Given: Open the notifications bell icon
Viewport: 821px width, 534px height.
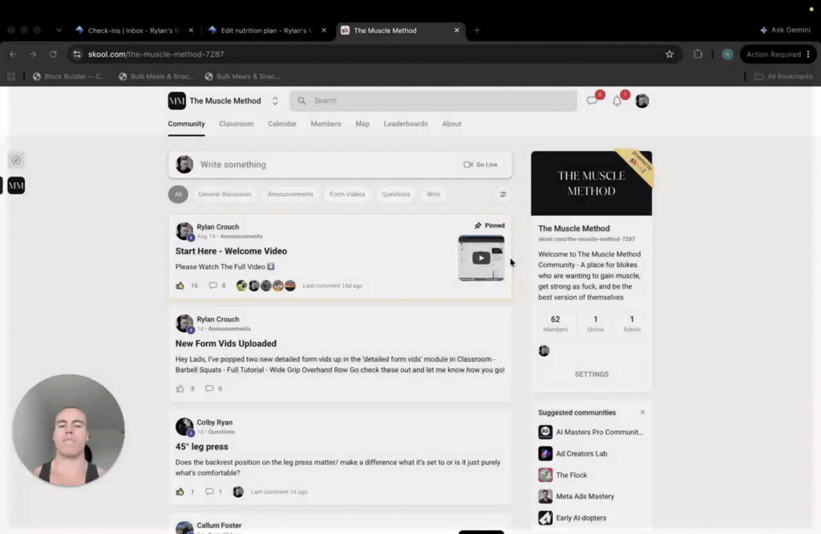Looking at the screenshot, I should (617, 100).
